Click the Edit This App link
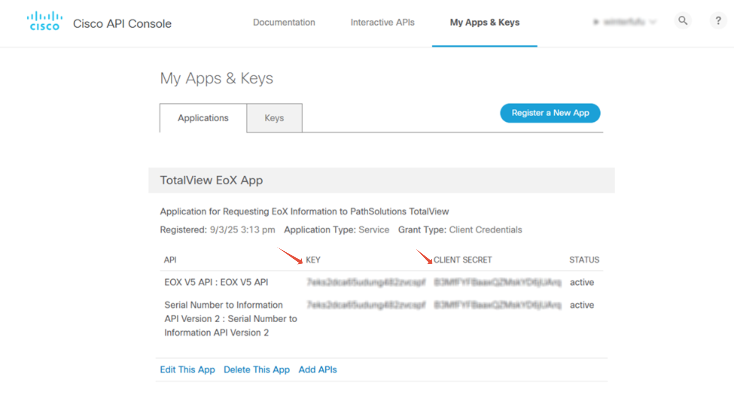 [x=188, y=370]
